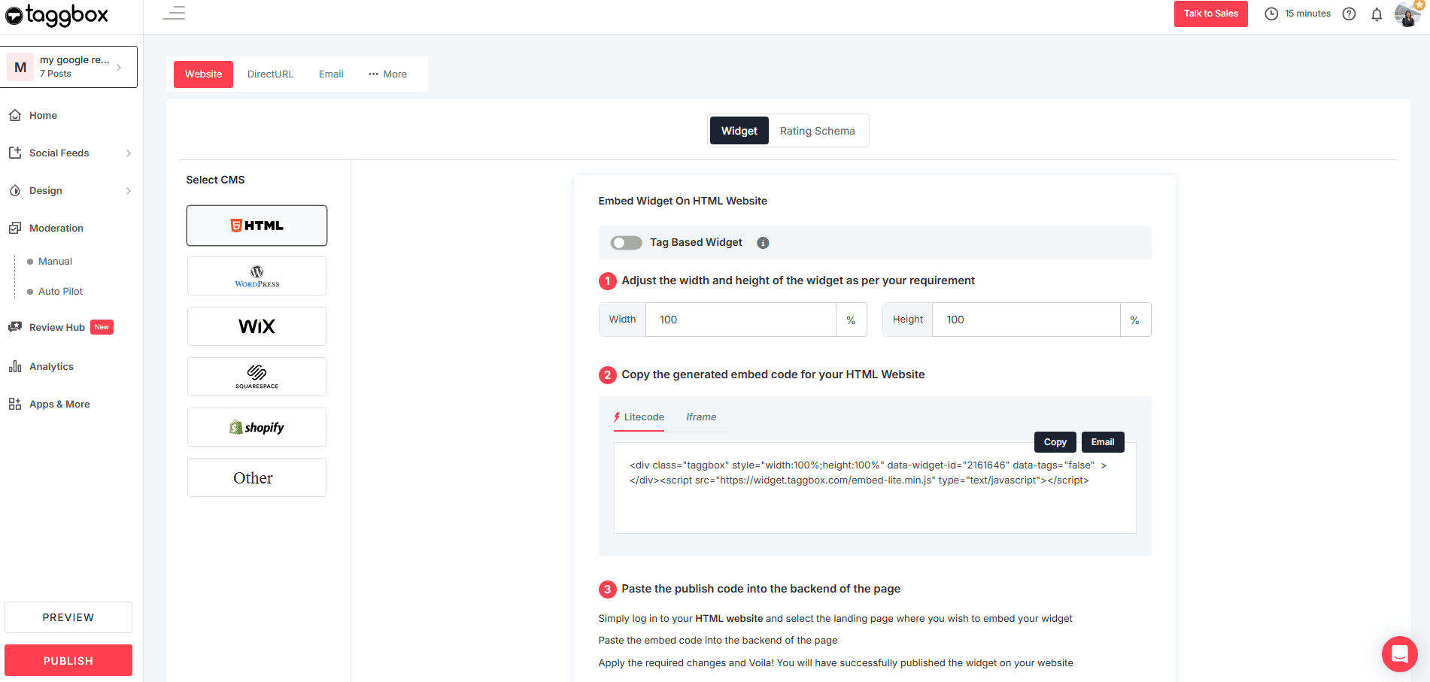Click the Tag Based Widget info icon

[762, 243]
